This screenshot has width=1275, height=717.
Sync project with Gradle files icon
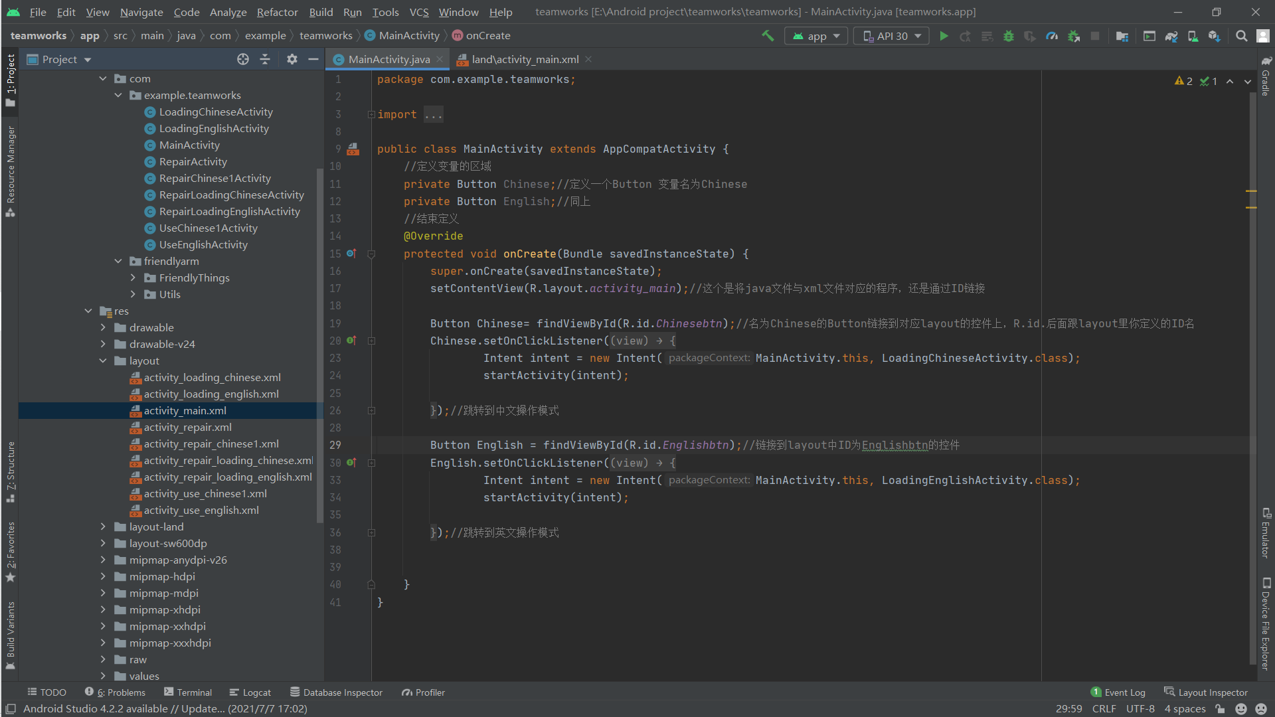pos(1171,36)
